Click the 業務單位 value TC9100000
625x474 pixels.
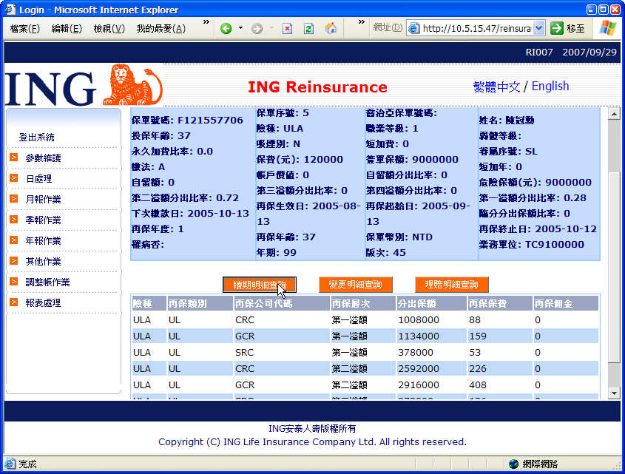coord(555,245)
